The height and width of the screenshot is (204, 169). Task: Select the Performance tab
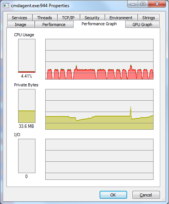click(54, 25)
